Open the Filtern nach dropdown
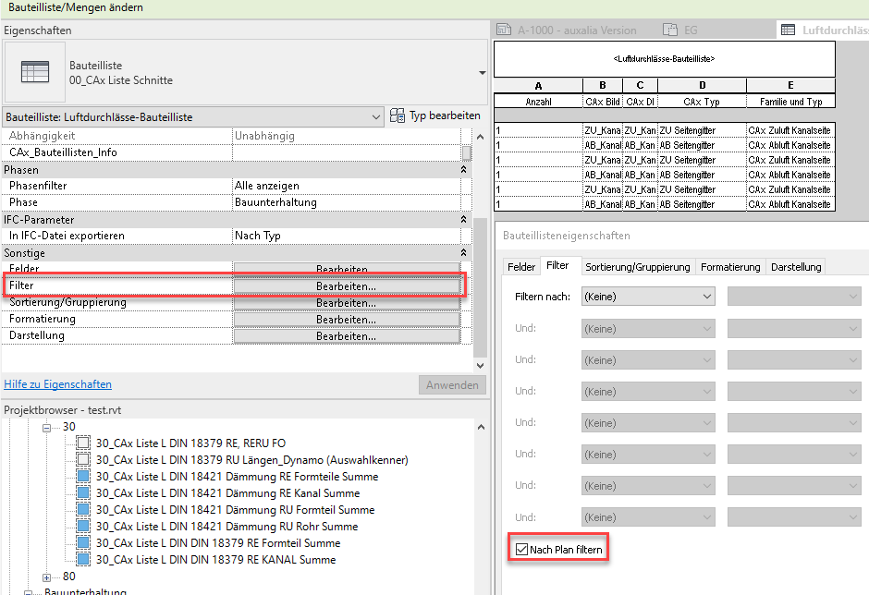This screenshot has height=595, width=869. 647,297
